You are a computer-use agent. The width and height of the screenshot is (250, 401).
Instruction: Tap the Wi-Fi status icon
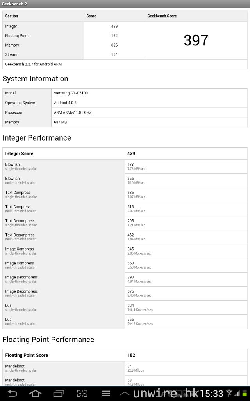tap(229, 393)
